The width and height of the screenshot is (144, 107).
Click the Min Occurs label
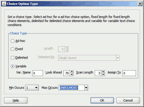16,88
